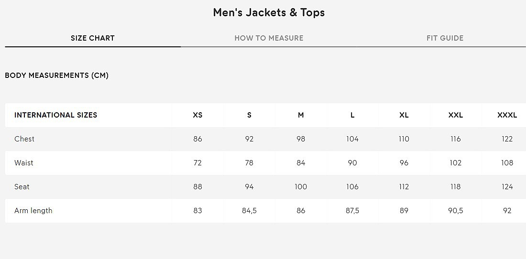526x259 pixels.
Task: Click the BODY MEASUREMENTS (CM) heading
Action: [x=56, y=76]
